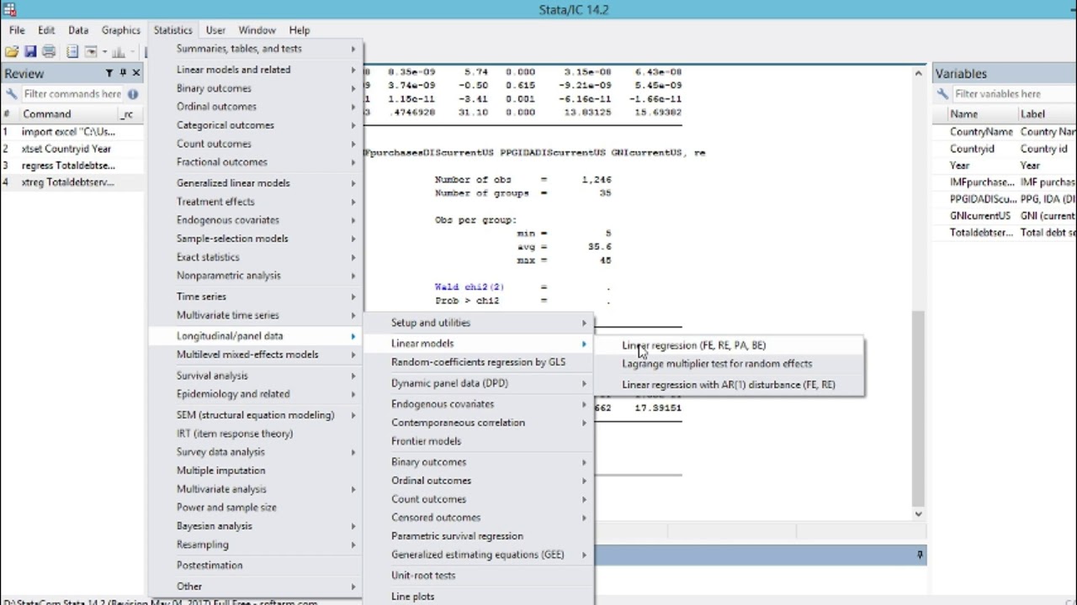Open the File menu
This screenshot has height=605, width=1077.
17,30
